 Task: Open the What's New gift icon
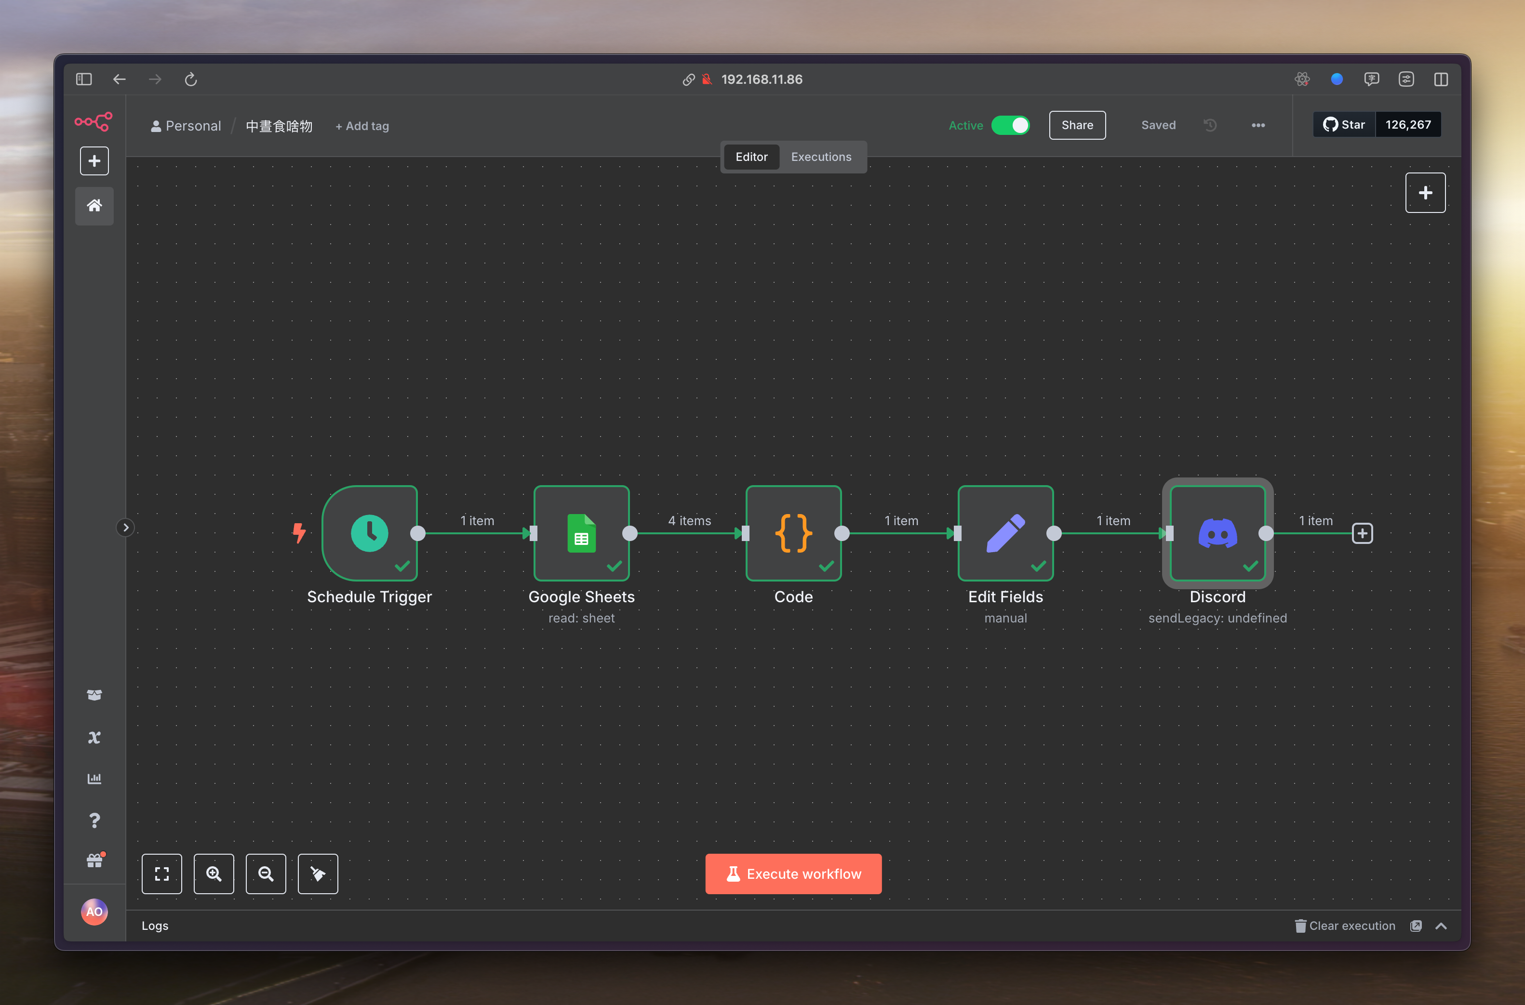(94, 861)
